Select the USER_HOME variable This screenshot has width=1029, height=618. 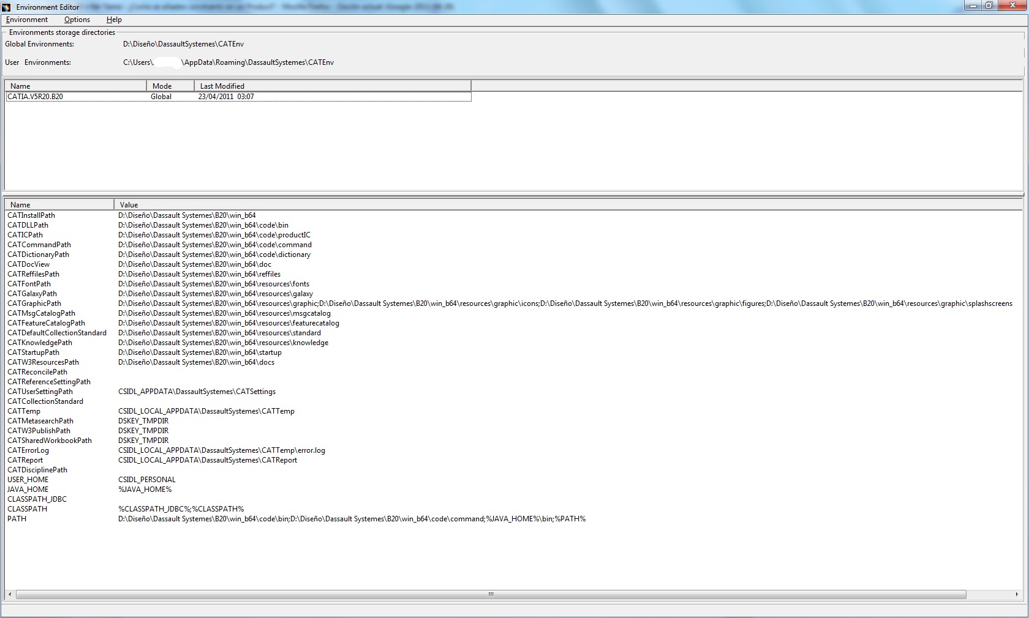coord(28,480)
